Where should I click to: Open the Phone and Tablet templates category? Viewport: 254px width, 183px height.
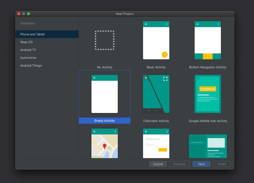(33, 34)
